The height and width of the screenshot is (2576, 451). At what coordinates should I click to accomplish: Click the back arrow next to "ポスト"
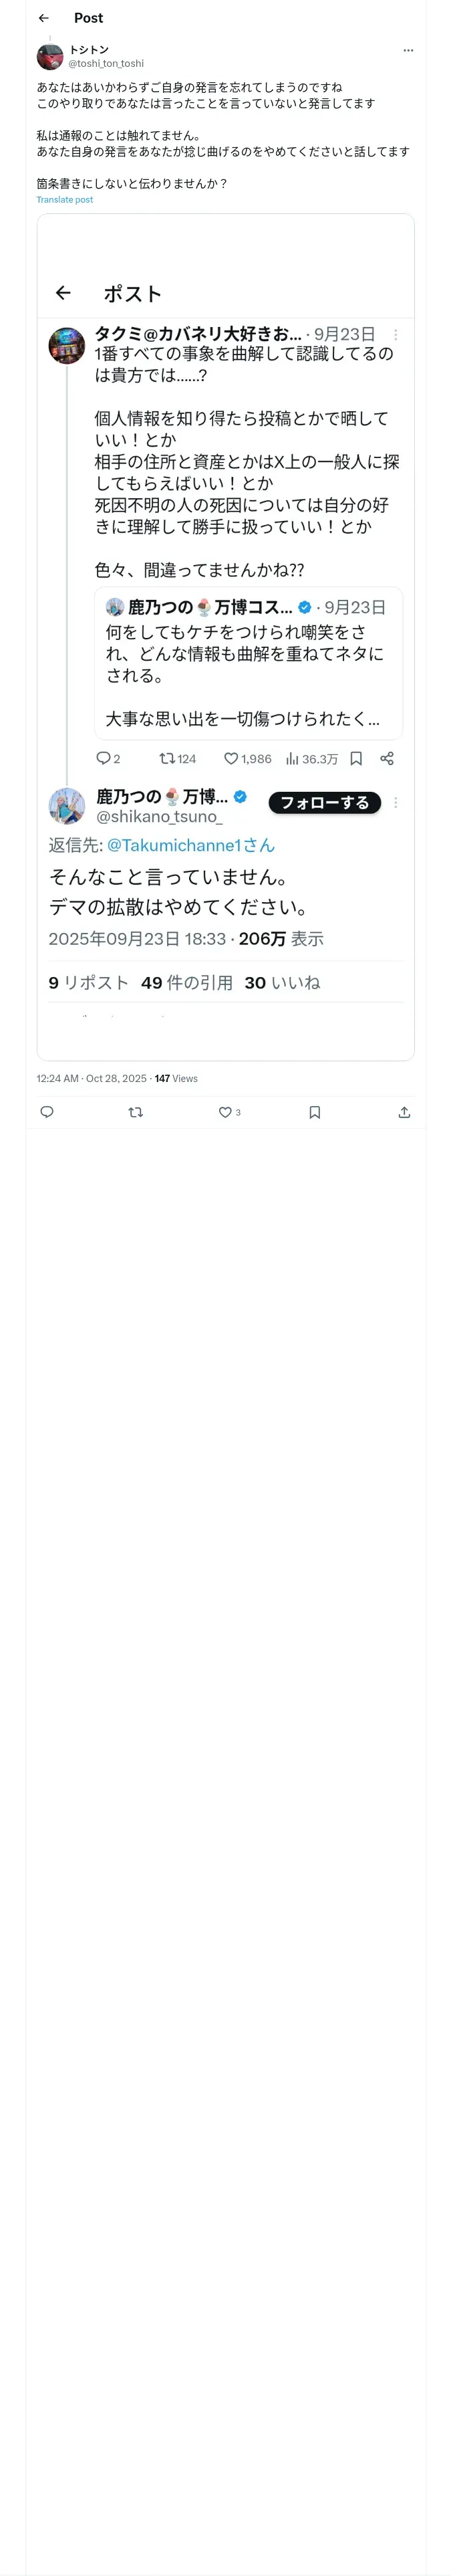(63, 293)
